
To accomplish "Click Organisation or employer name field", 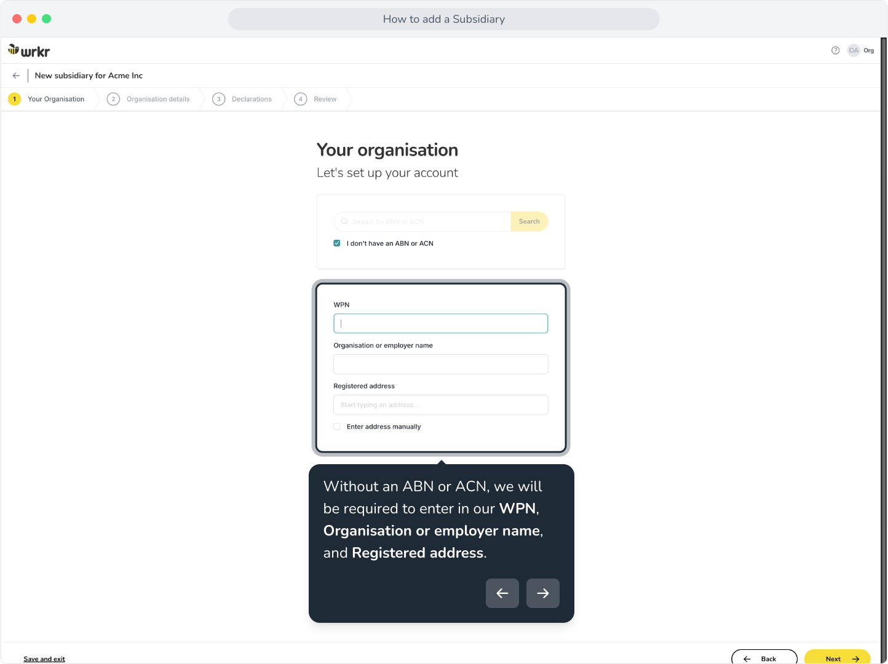I will [441, 364].
